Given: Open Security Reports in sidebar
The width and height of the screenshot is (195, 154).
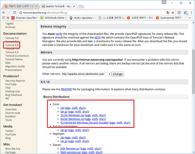Looking at the screenshot, I should (x=15, y=81).
